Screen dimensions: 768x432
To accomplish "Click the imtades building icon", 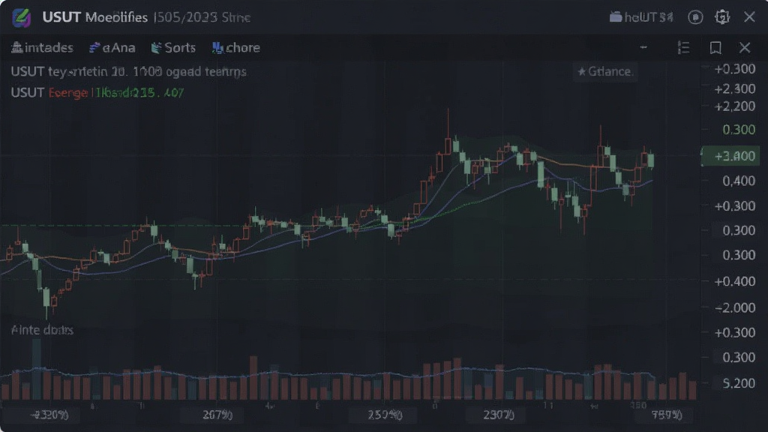I will point(16,47).
